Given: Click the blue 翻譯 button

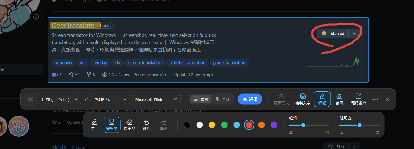Looking at the screenshot, I should [250, 99].
